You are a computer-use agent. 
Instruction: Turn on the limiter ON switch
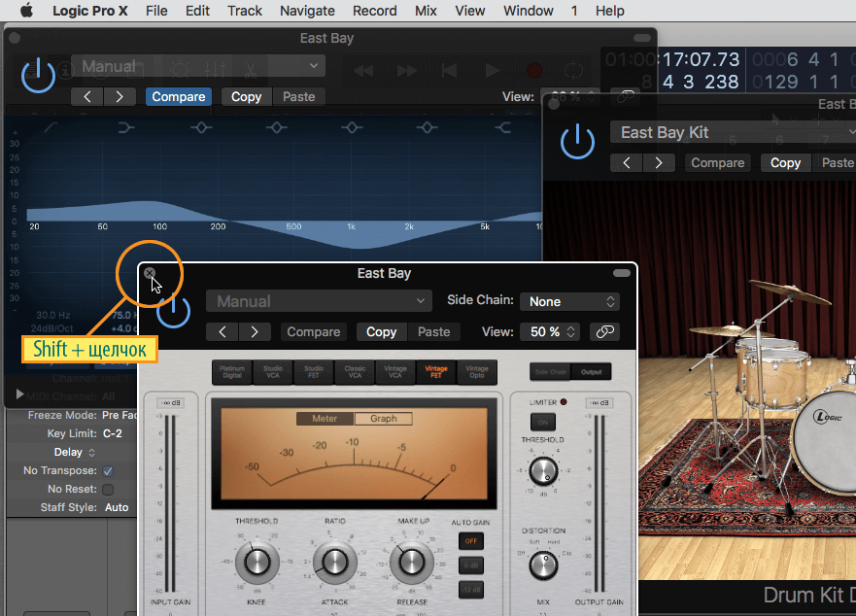point(541,421)
